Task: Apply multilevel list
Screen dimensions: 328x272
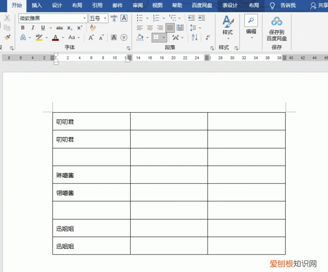Action: [x=173, y=18]
